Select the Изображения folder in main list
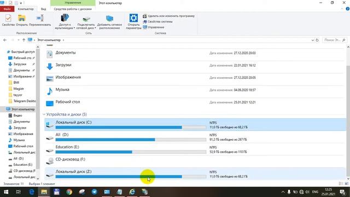The image size is (350, 197). coord(194,79)
